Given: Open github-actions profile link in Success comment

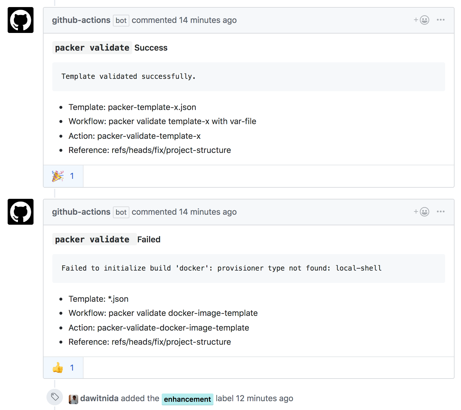Looking at the screenshot, I should pos(81,20).
